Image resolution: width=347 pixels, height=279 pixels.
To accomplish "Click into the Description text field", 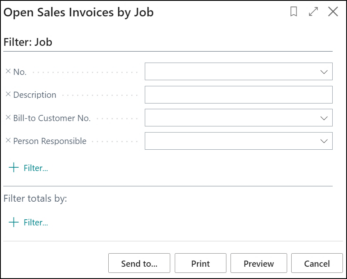I will tap(238, 94).
